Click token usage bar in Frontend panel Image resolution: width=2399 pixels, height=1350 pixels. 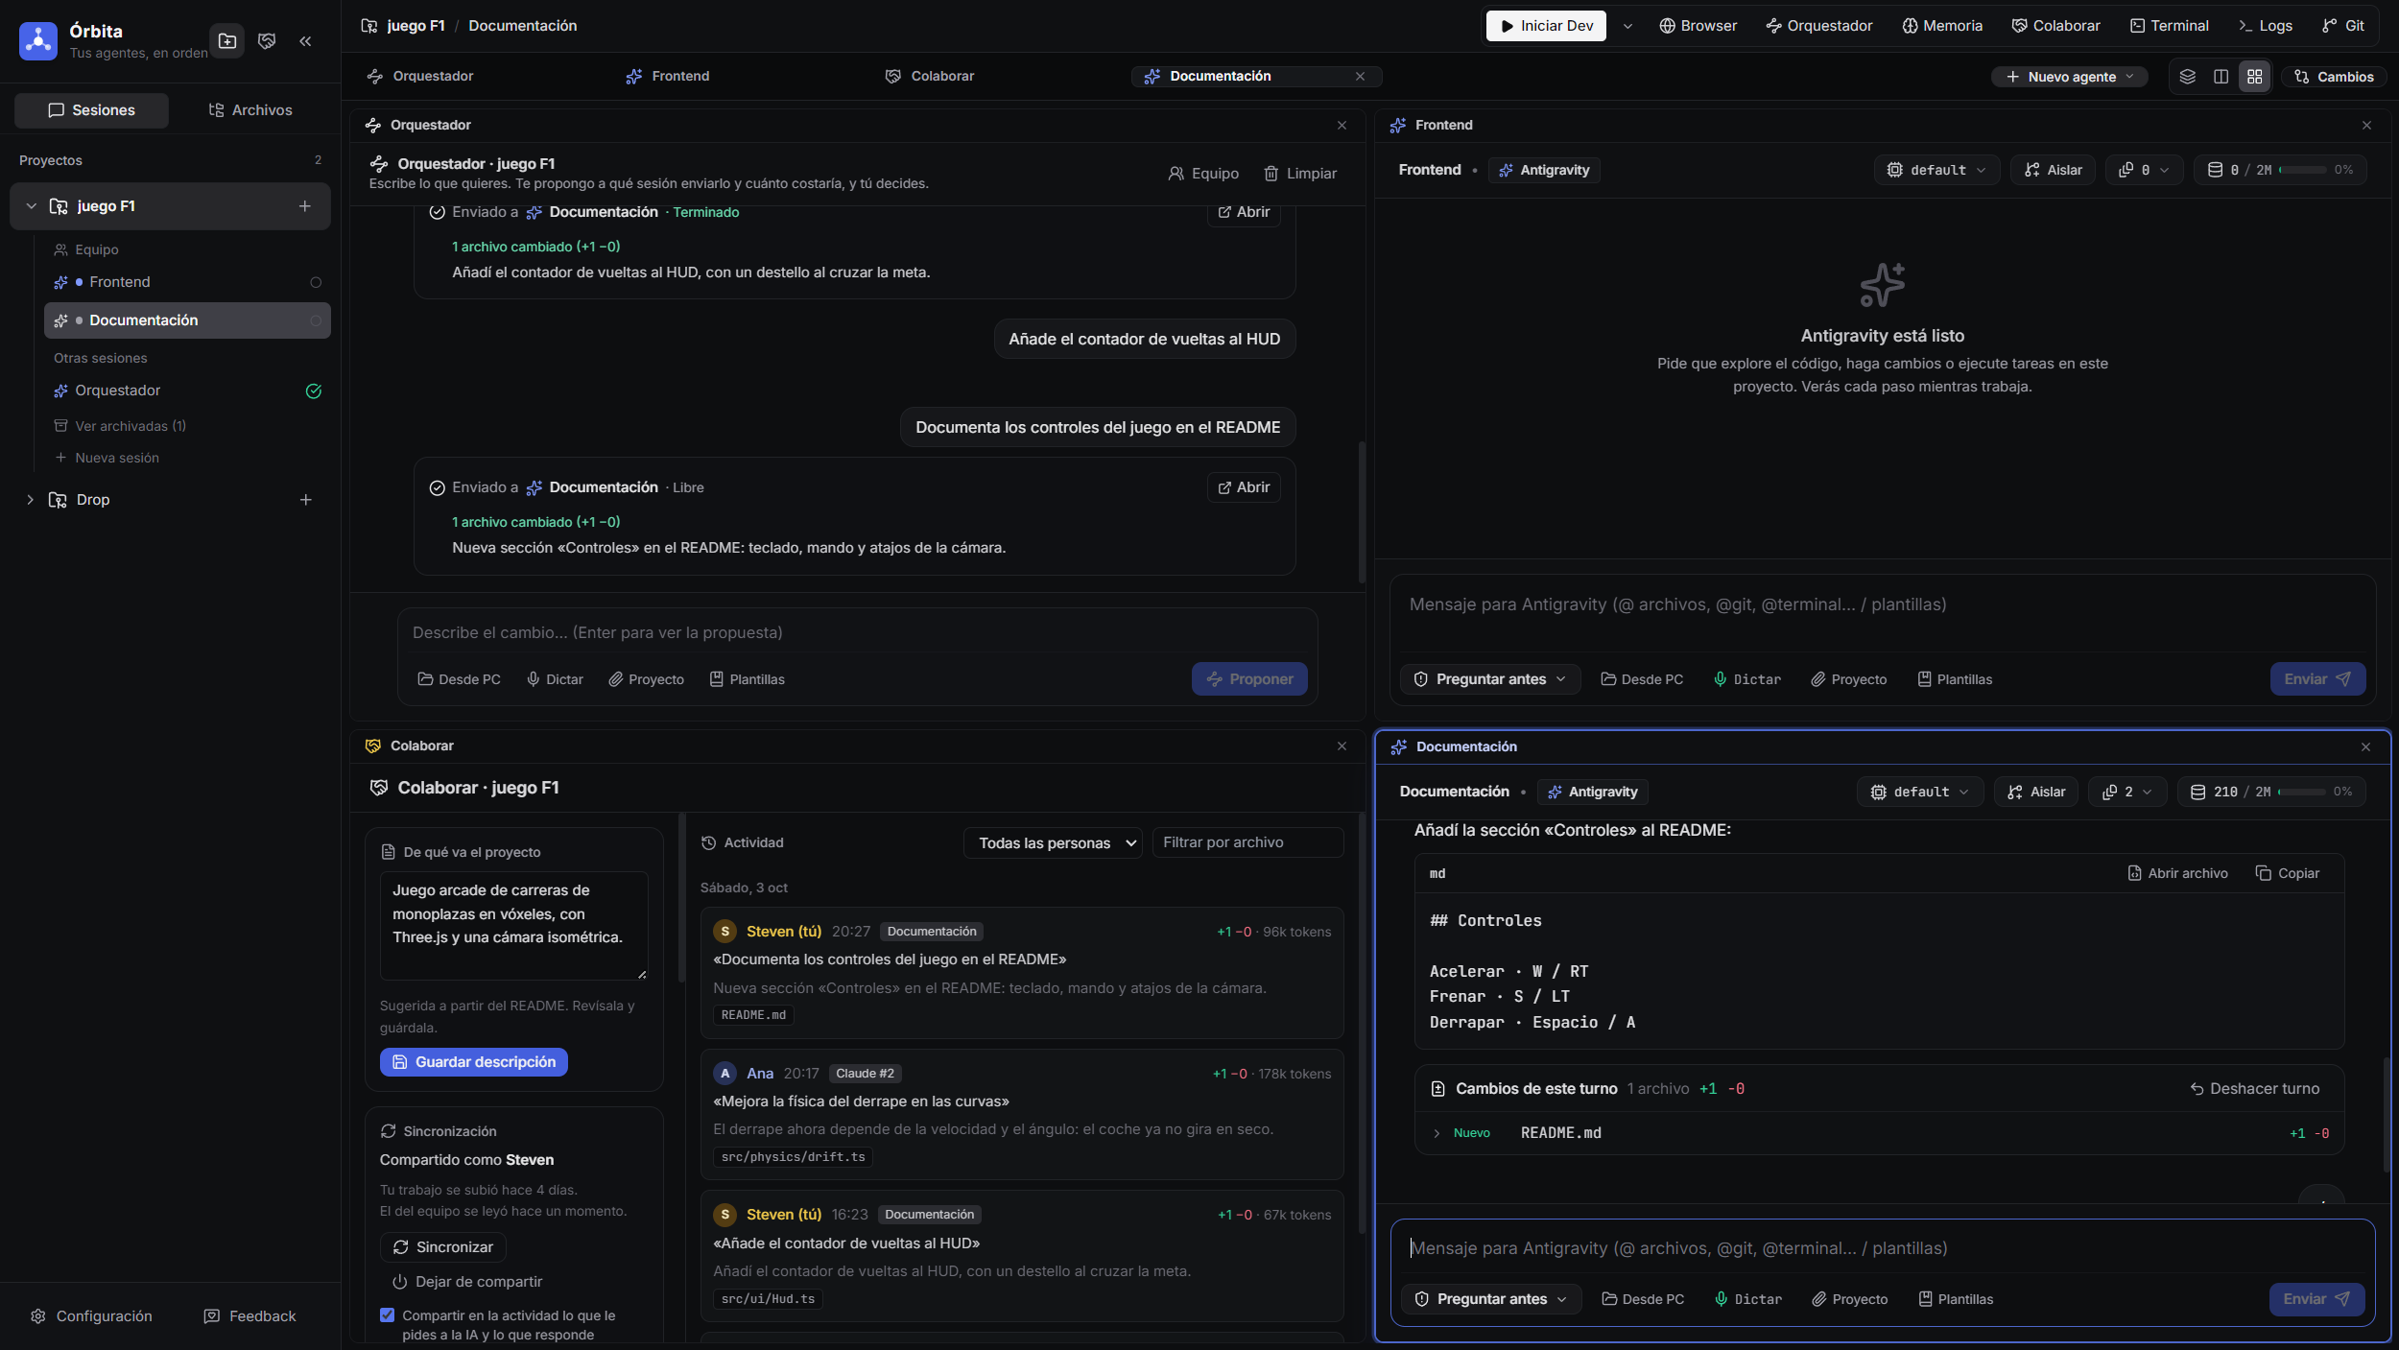click(x=2281, y=170)
